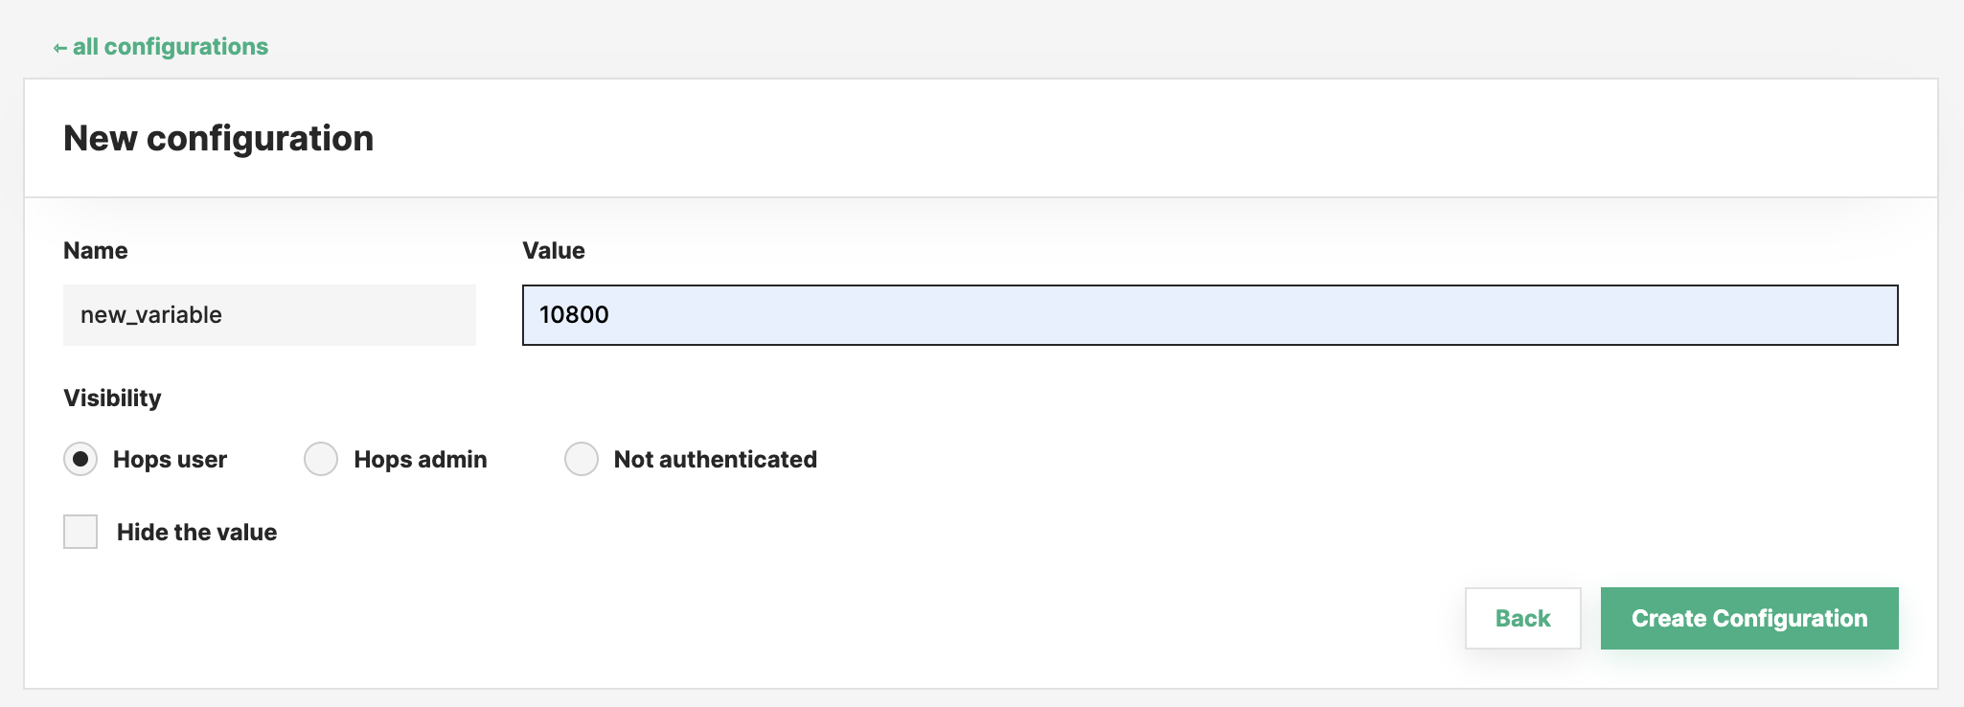Click the new_variable Name field
Image resolution: width=1964 pixels, height=707 pixels.
click(268, 314)
